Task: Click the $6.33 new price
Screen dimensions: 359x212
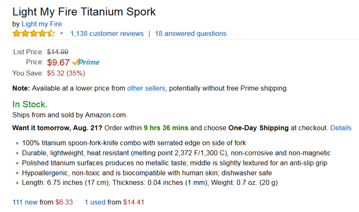Action: point(64,202)
